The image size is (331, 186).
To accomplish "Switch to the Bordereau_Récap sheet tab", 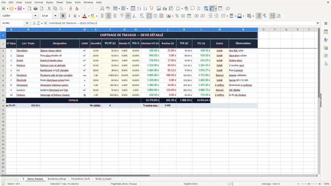I will 57,179.
